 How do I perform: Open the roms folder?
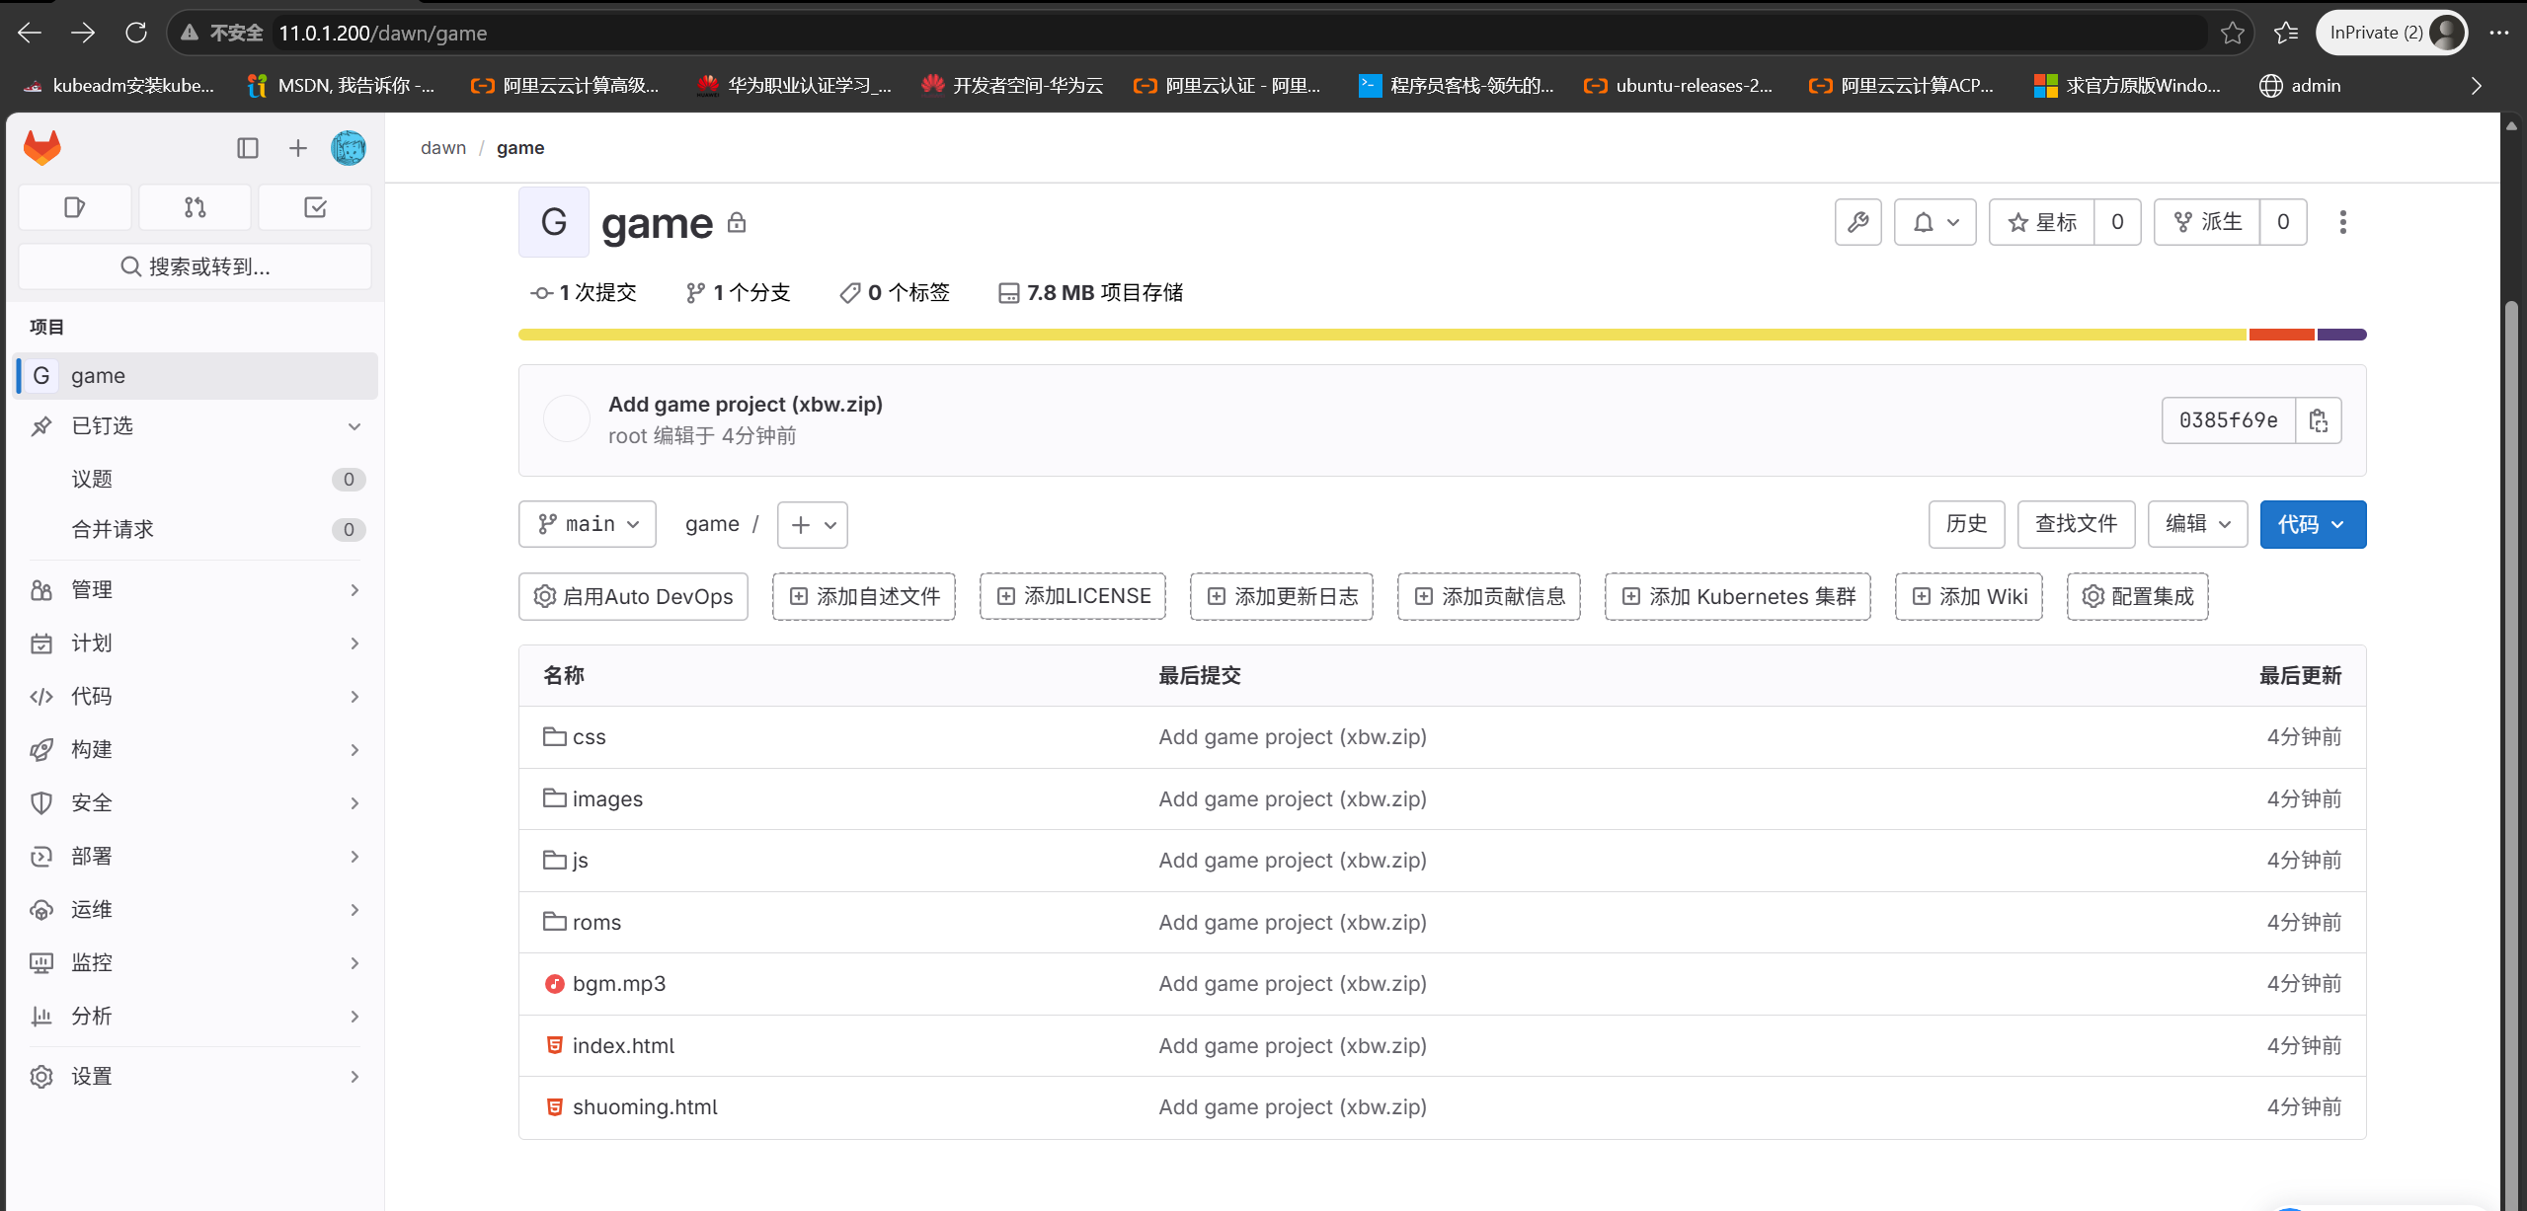[x=596, y=923]
